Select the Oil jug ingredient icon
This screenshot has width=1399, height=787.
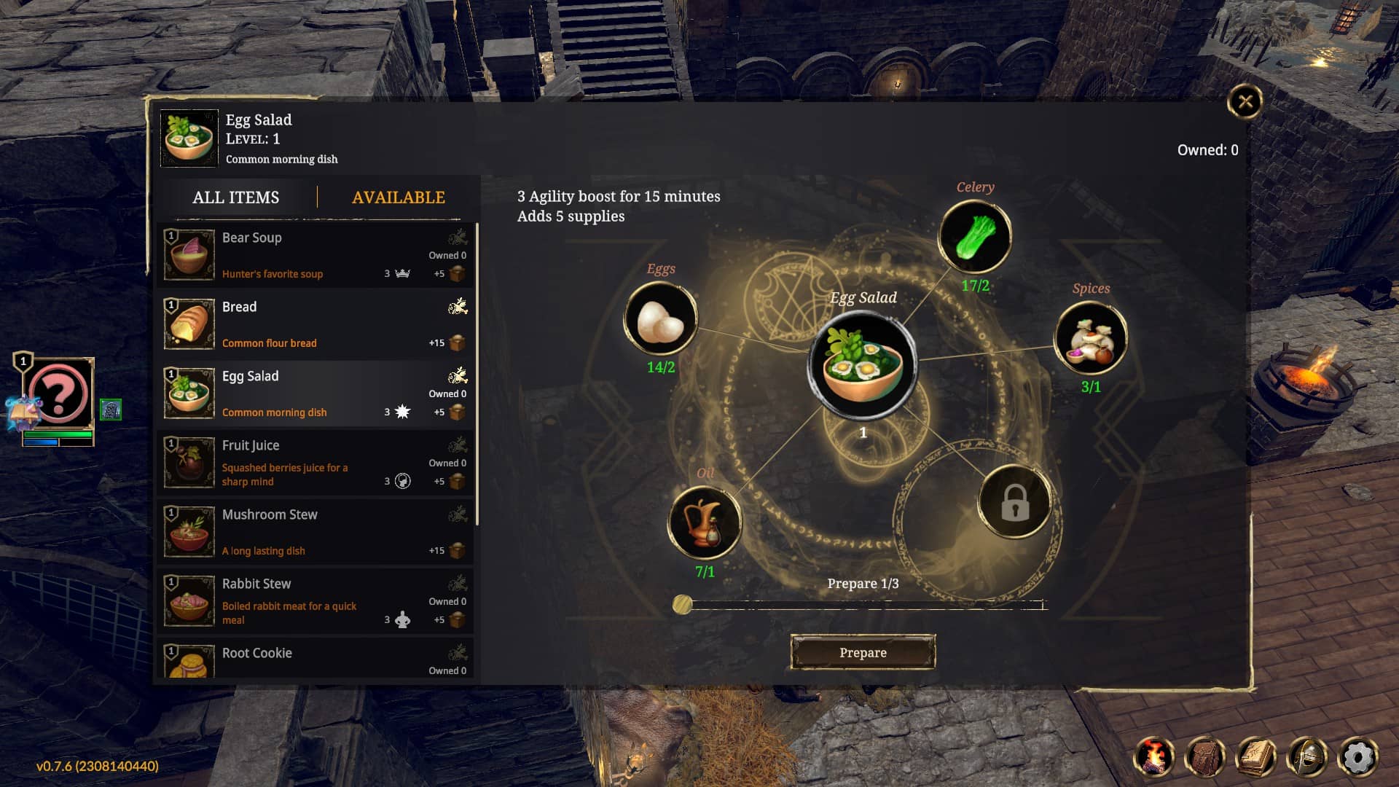point(705,522)
